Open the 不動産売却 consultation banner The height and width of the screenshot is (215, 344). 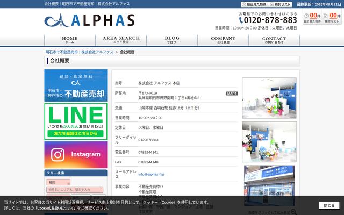[76, 85]
